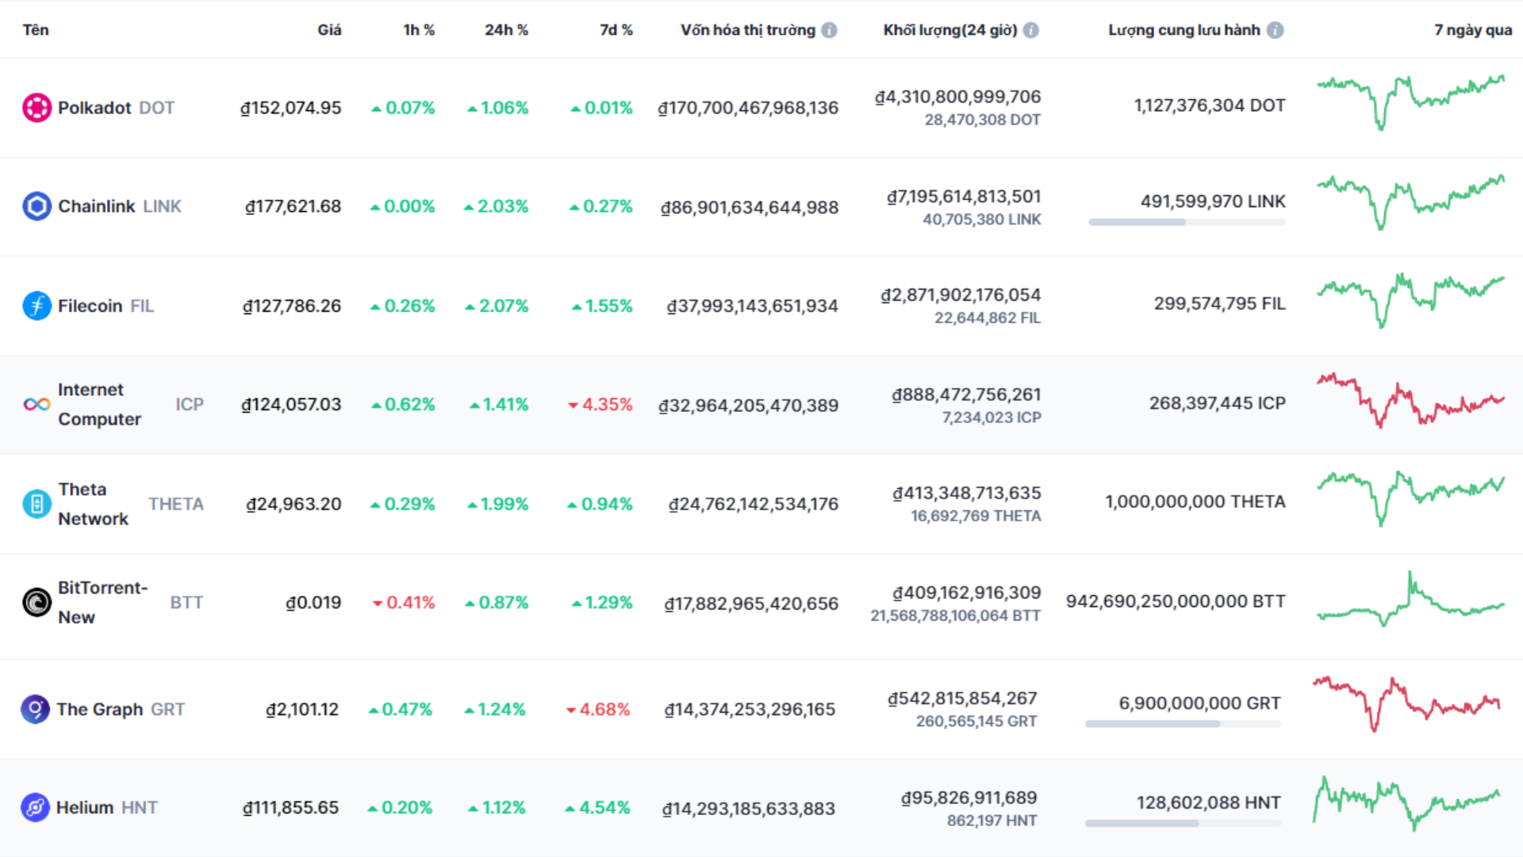Click Internet Computer volume 7,234,023 ICP
This screenshot has width=1523, height=857.
992,417
